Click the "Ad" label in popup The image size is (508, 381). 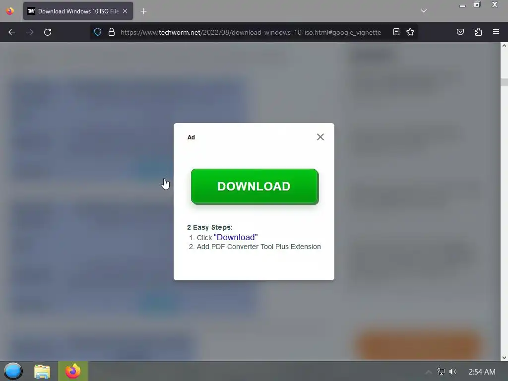[191, 137]
